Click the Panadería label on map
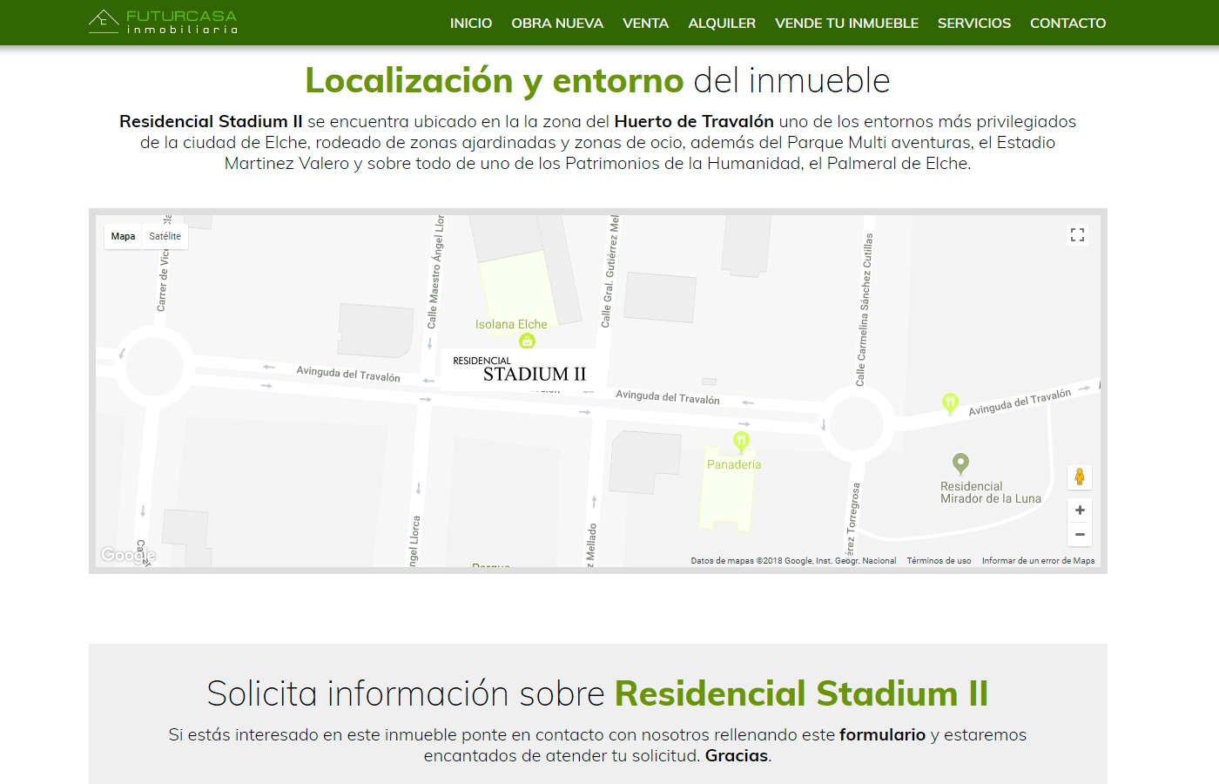 [x=734, y=464]
